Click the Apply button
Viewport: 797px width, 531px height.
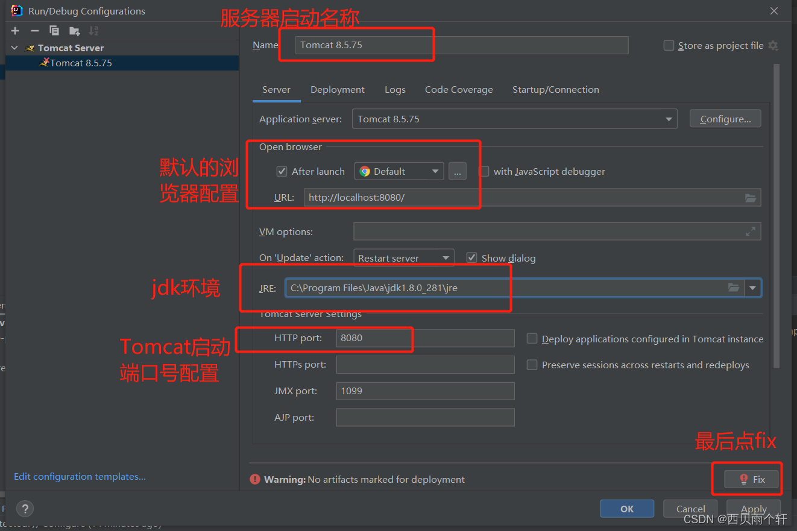click(x=754, y=509)
